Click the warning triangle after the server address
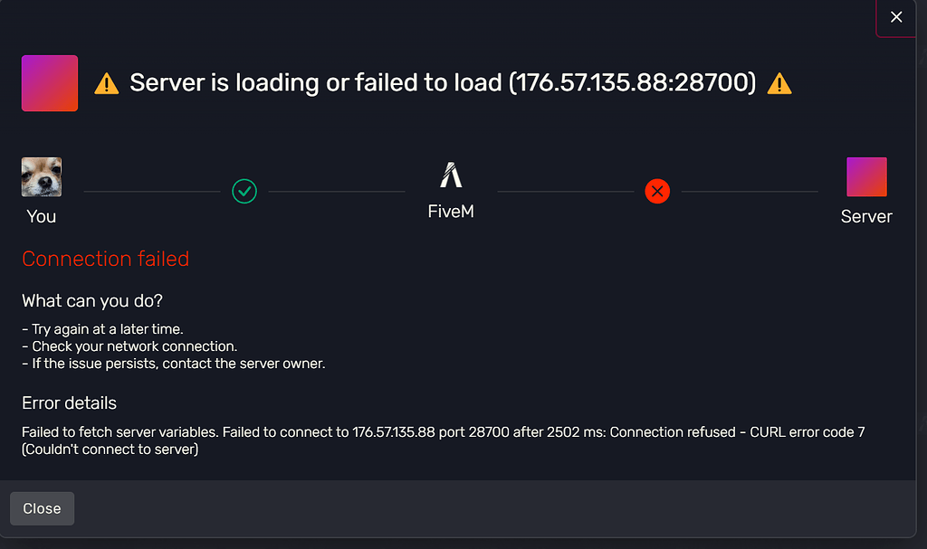 [x=779, y=84]
